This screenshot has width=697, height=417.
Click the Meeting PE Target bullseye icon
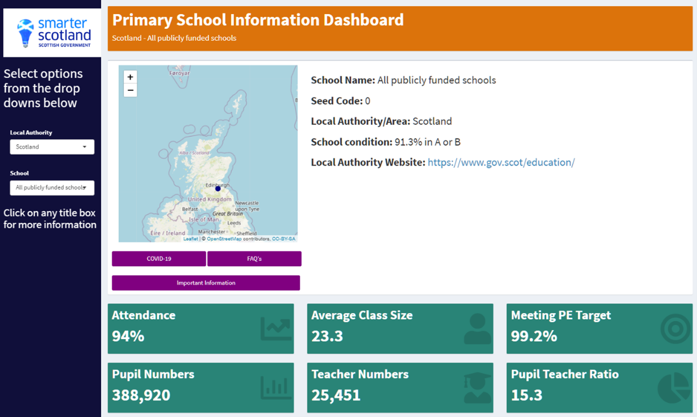pyautogui.click(x=676, y=329)
